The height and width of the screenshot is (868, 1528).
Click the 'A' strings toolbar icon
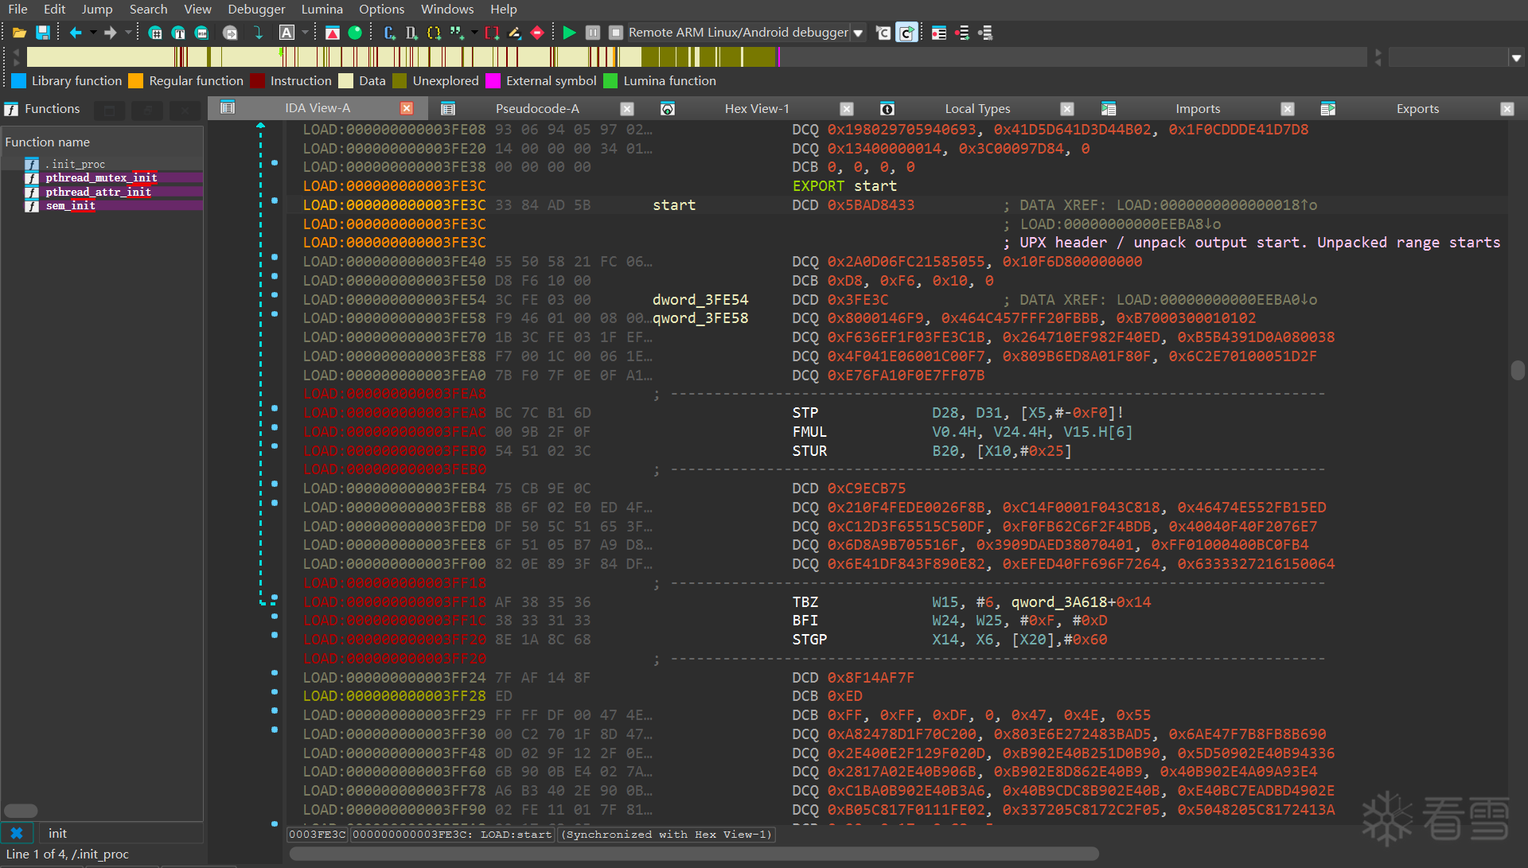[287, 33]
